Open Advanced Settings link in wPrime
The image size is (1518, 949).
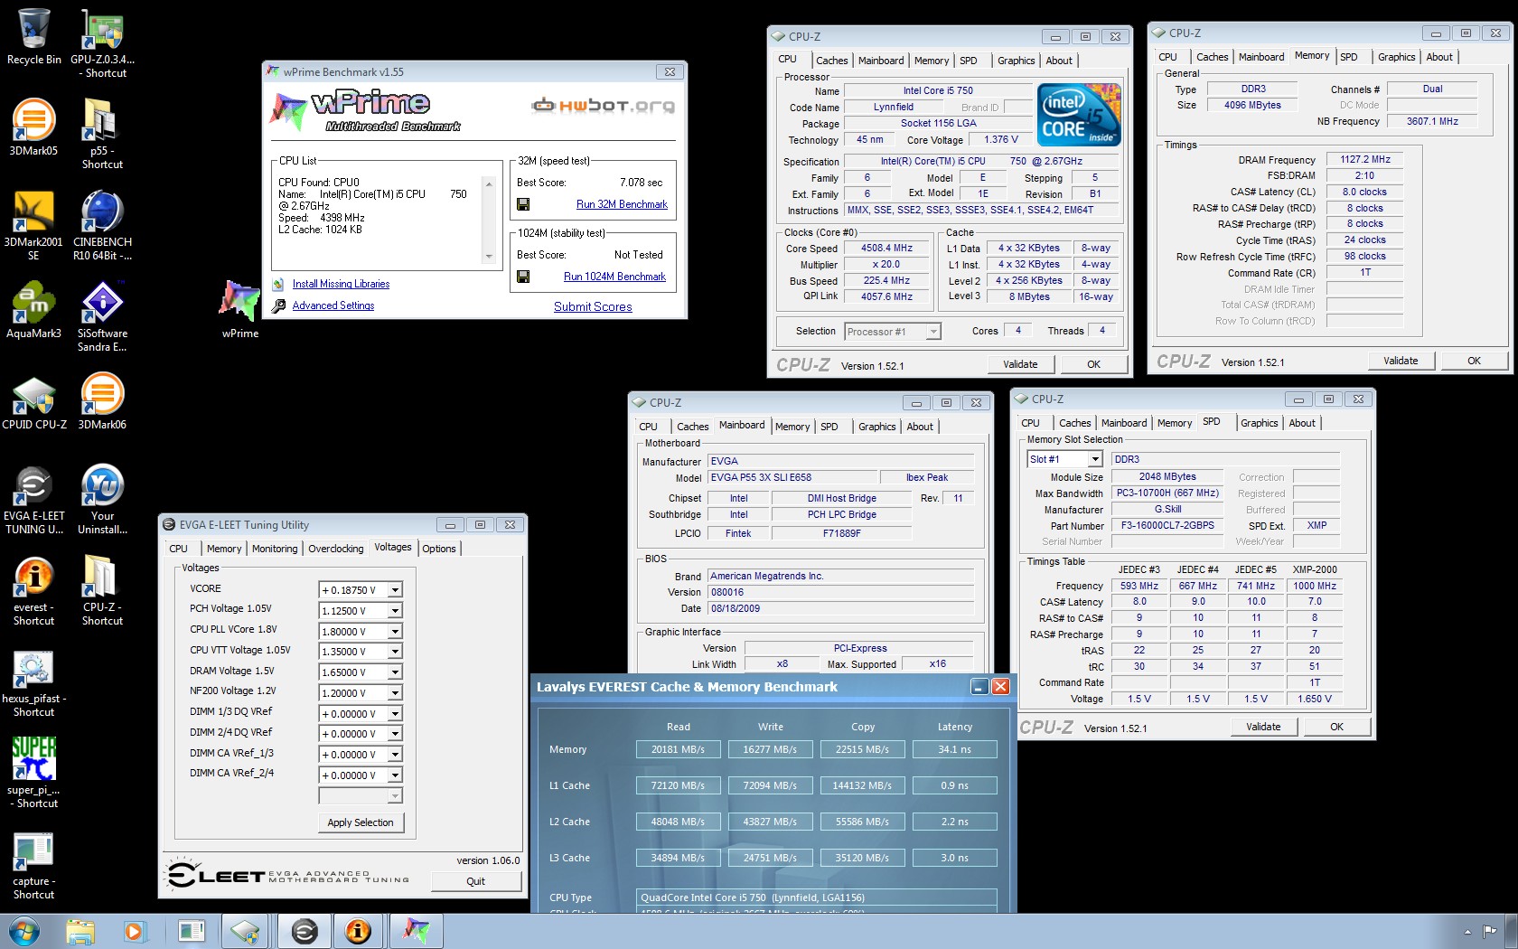point(333,305)
